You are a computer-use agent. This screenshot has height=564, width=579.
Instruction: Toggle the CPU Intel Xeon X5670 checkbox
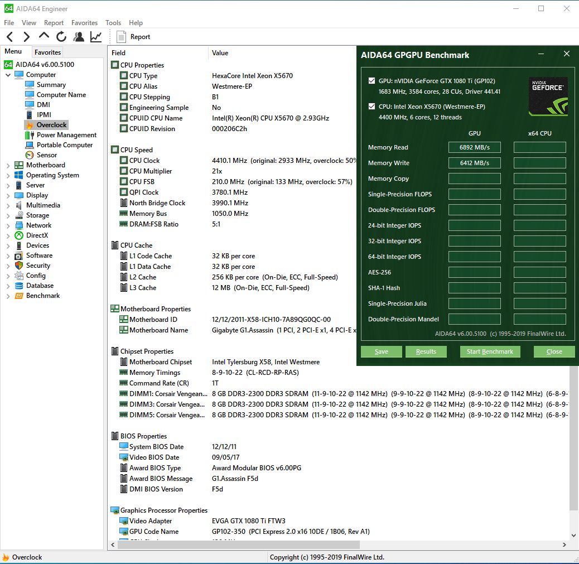tap(372, 107)
